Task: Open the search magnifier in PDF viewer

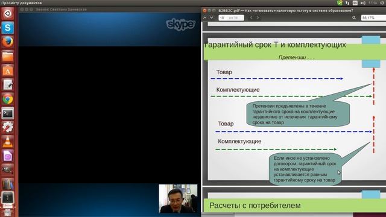Action: coord(354,17)
